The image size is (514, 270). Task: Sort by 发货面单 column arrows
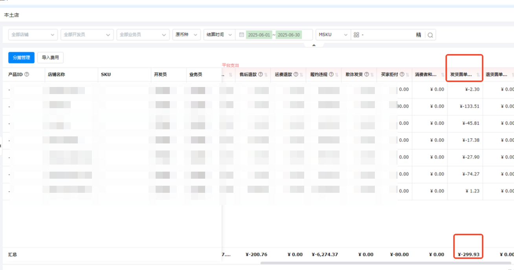[x=478, y=74]
